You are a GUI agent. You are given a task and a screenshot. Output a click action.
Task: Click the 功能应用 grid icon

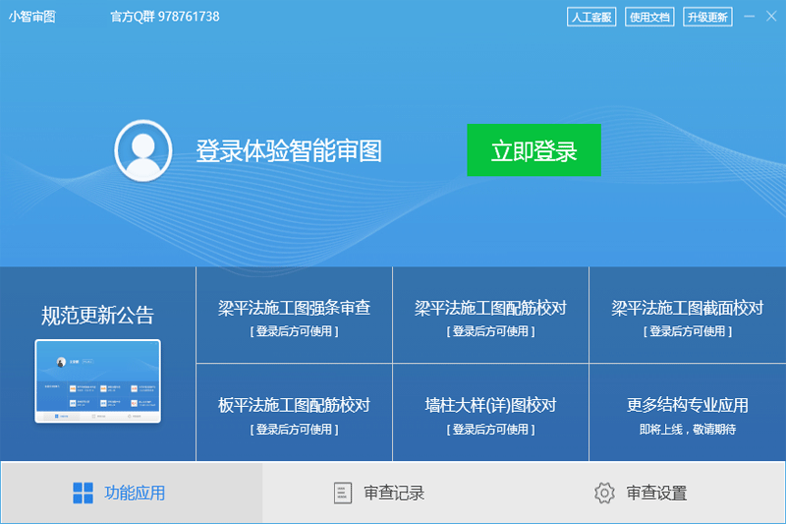click(84, 493)
